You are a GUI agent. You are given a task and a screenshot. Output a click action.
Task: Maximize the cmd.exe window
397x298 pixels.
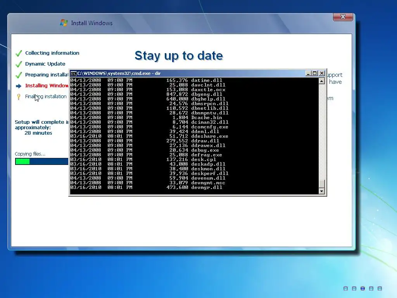click(x=314, y=73)
